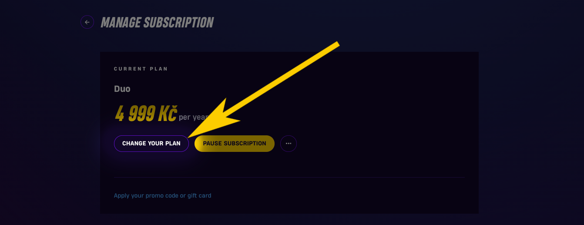Click the 4 999 Kč price
This screenshot has width=584, height=225.
click(146, 114)
